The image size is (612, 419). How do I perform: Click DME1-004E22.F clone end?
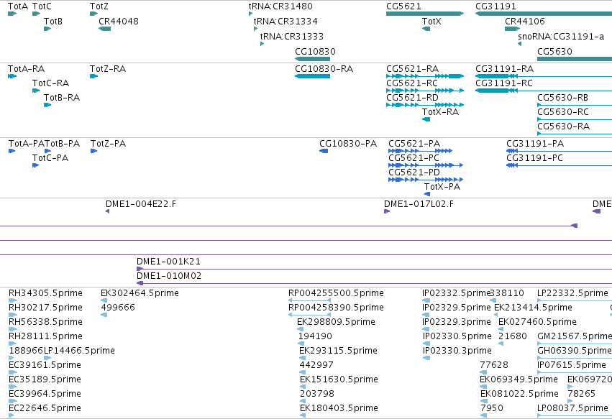pos(107,211)
